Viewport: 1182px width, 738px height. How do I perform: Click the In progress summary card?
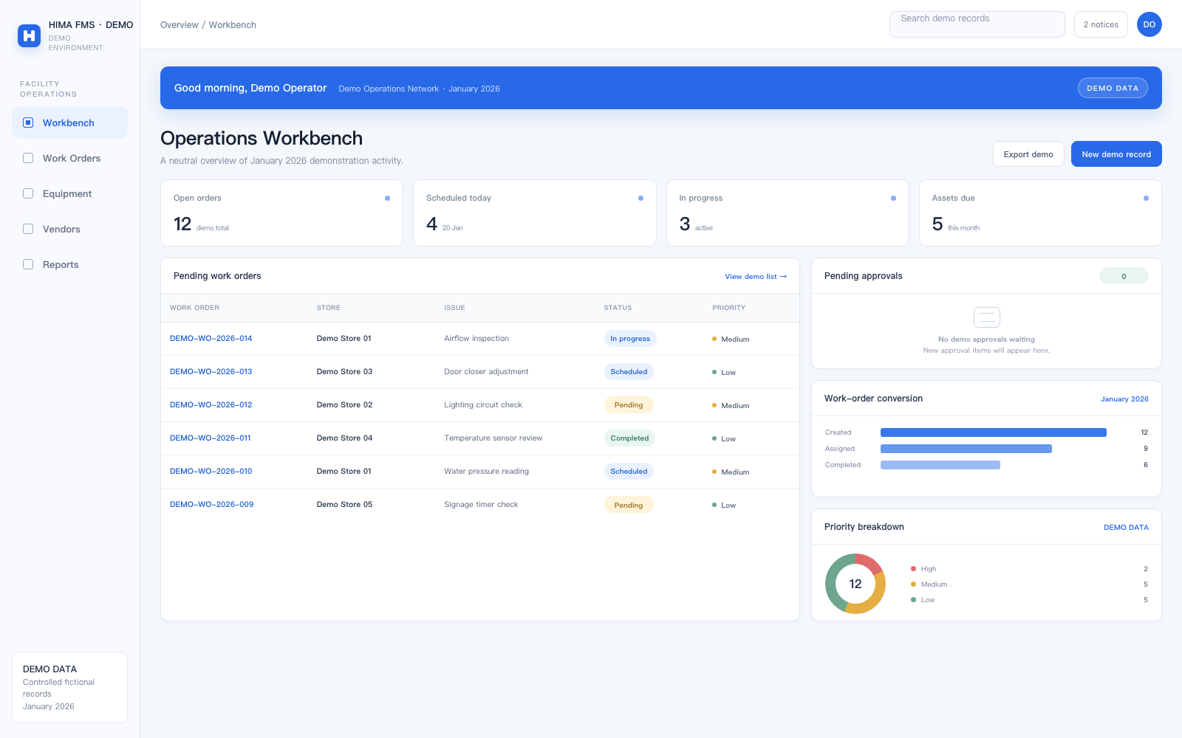[x=788, y=213]
